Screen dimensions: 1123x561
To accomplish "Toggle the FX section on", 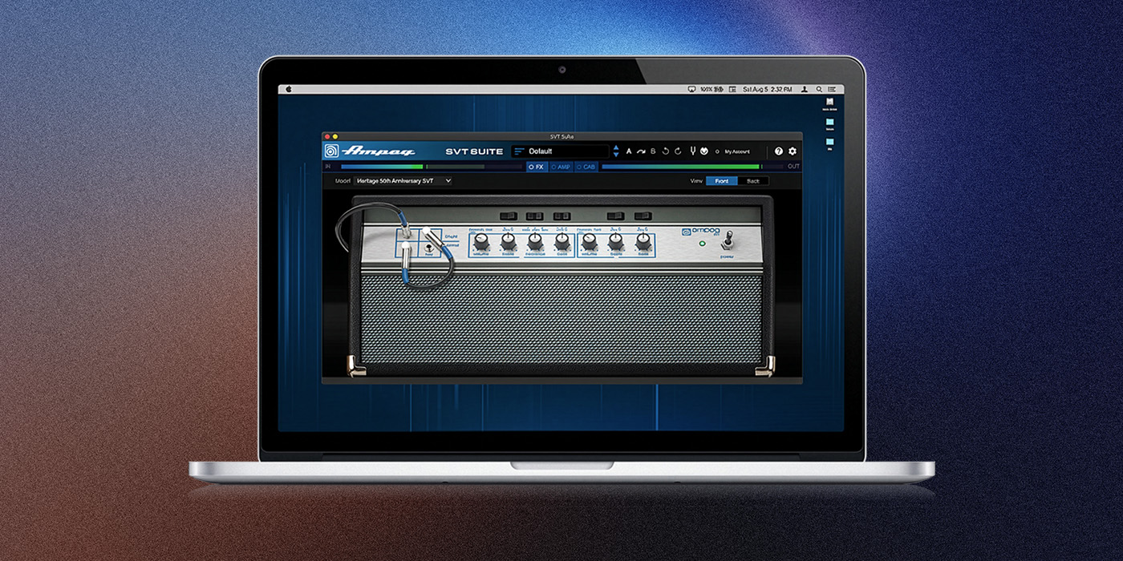I will pyautogui.click(x=537, y=167).
